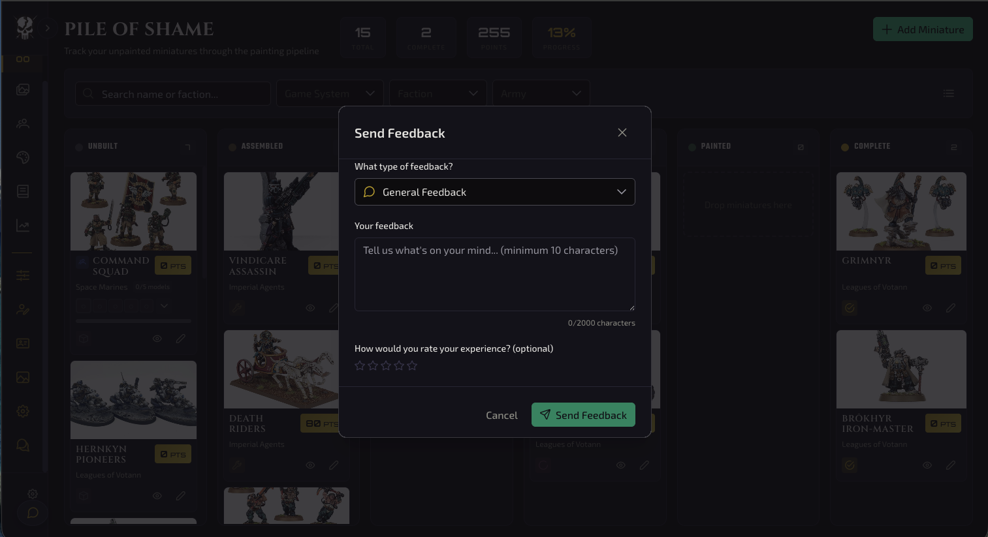Edit the Brôkhyr Iron-Master card via pencil icon
Image resolution: width=988 pixels, height=537 pixels.
click(x=951, y=465)
